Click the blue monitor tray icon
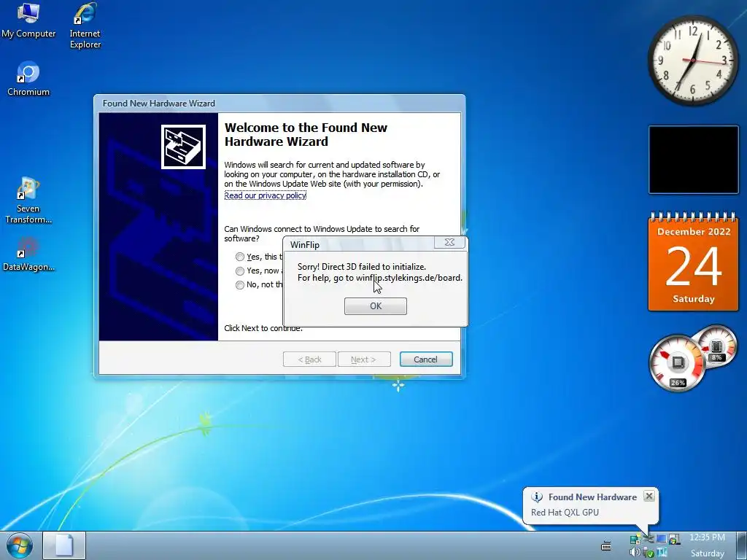This screenshot has width=747, height=560. pyautogui.click(x=662, y=539)
